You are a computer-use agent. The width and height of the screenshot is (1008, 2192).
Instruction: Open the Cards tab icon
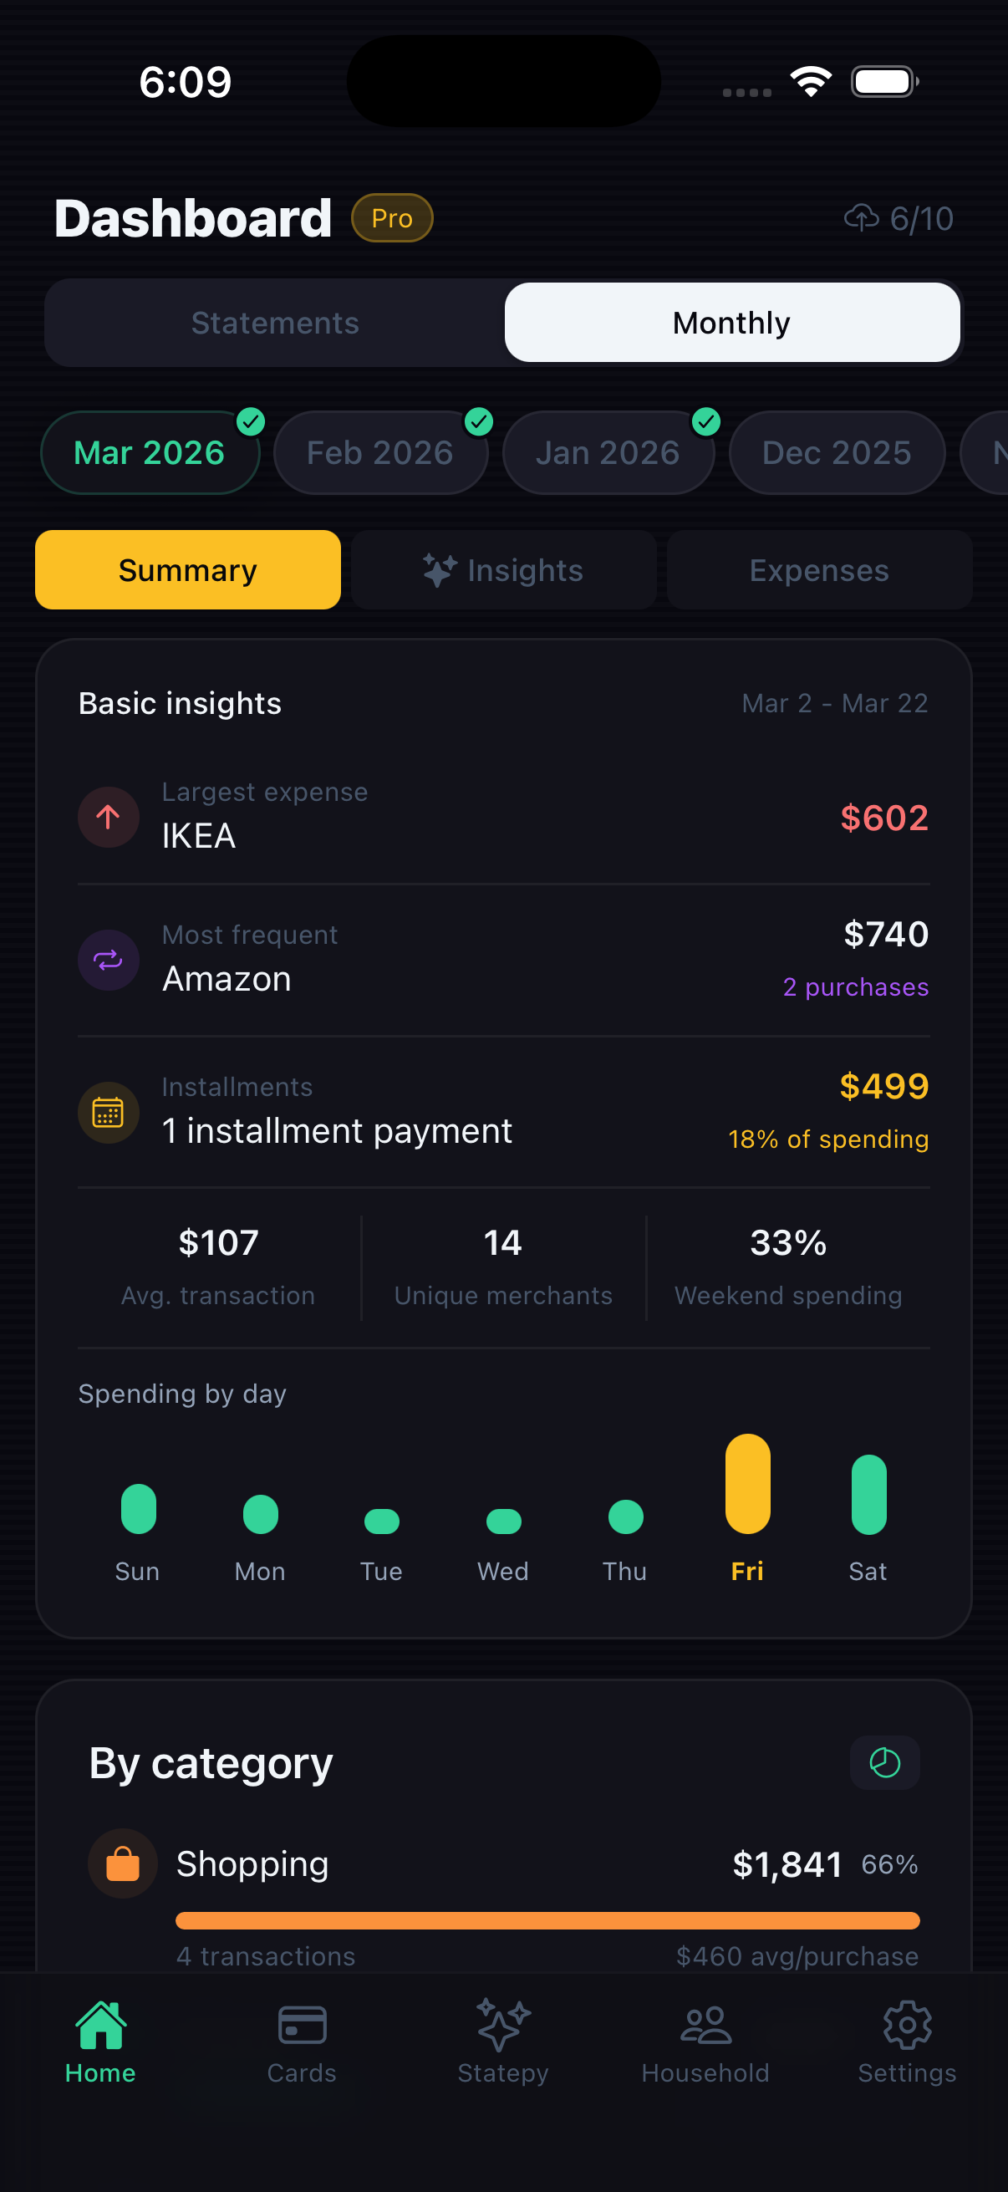[x=302, y=2025]
